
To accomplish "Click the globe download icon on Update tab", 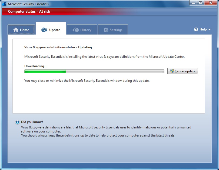I will point(44,30).
